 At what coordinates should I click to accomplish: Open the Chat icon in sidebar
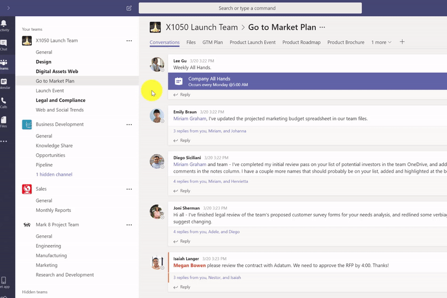4,43
